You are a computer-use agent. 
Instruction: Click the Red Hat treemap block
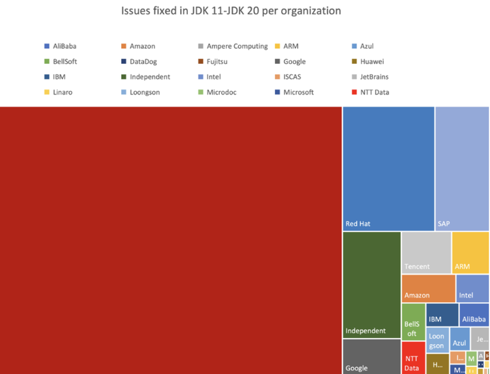point(389,169)
